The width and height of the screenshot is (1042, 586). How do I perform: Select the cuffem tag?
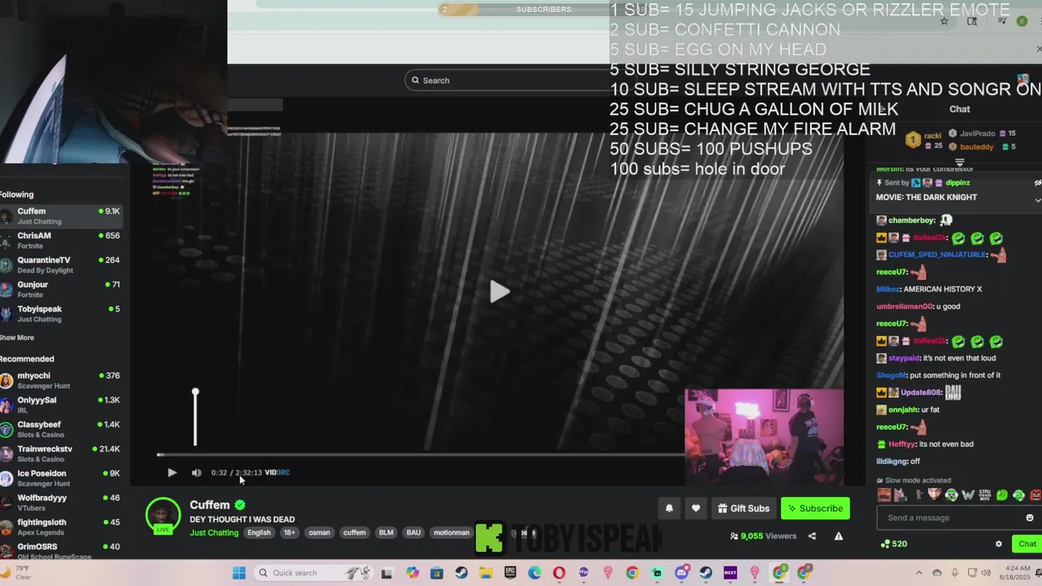[354, 532]
